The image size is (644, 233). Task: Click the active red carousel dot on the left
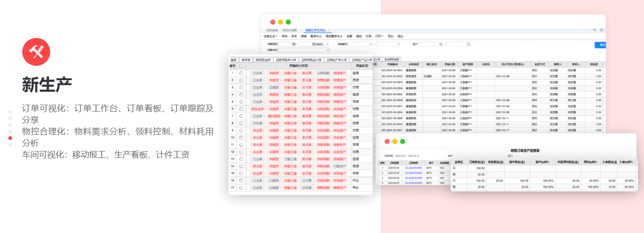[x=10, y=138]
